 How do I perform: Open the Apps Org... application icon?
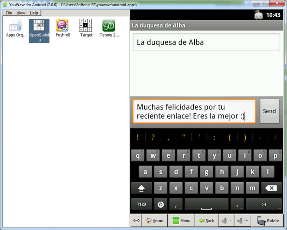pyautogui.click(x=16, y=28)
